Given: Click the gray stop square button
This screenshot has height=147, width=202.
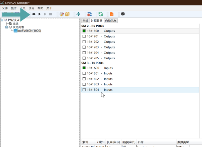Looking at the screenshot, I should point(50,14).
